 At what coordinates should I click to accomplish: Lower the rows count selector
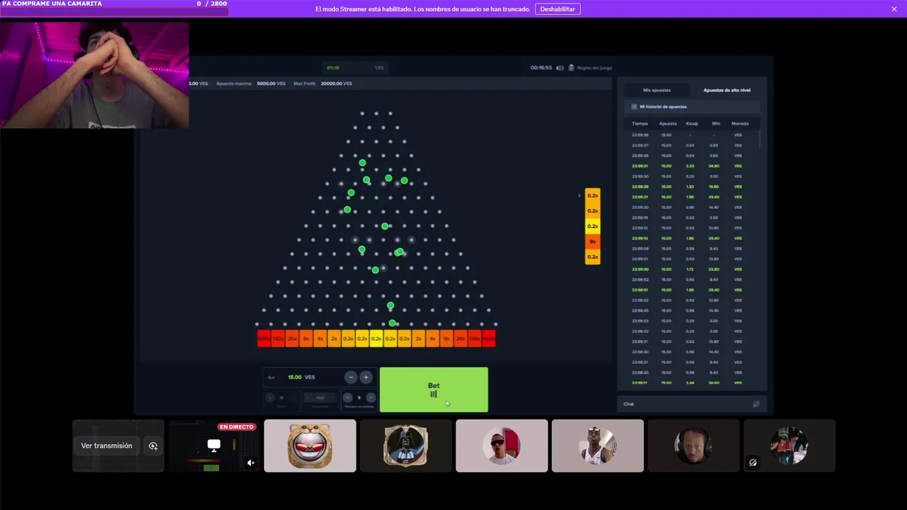click(x=270, y=397)
